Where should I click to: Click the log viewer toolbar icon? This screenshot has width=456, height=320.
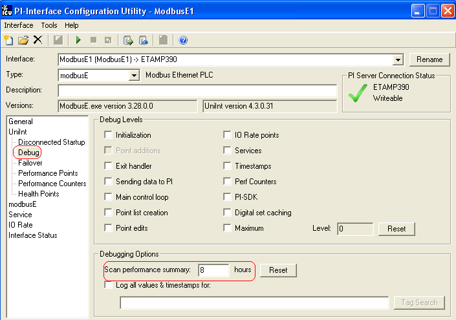(x=144, y=40)
